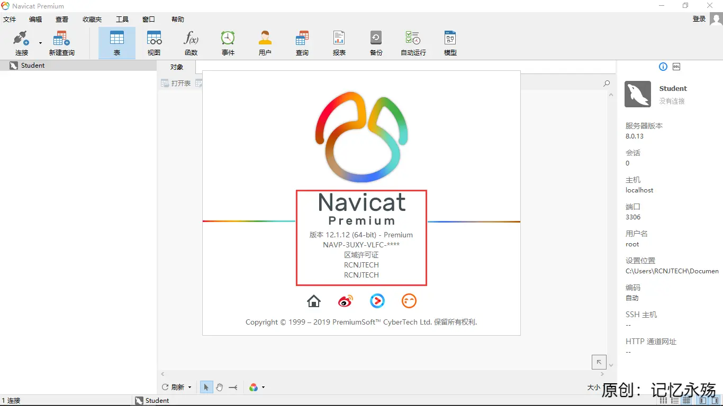Open the 帮助 menu

click(x=178, y=20)
